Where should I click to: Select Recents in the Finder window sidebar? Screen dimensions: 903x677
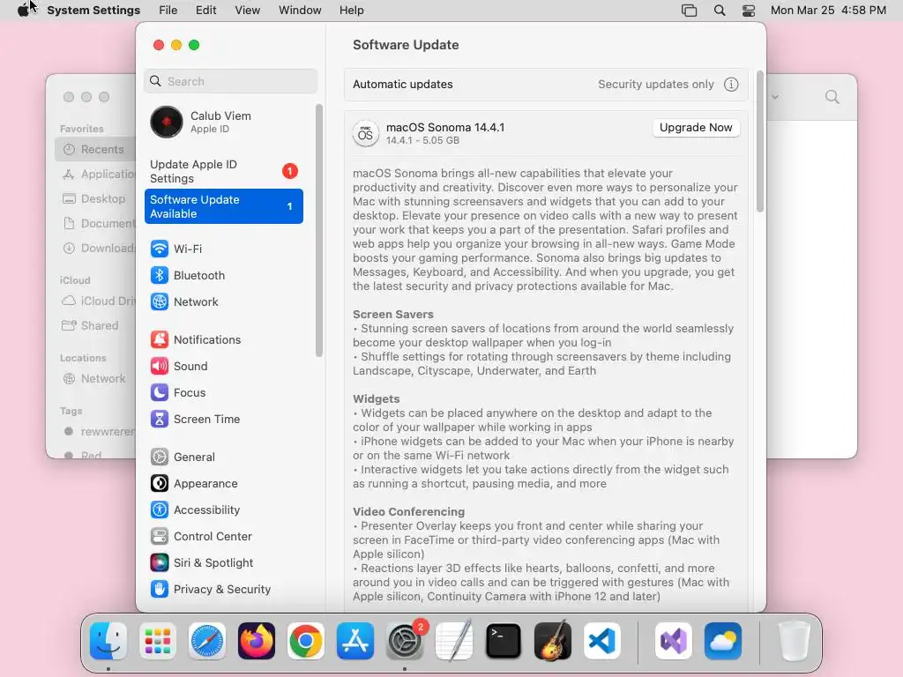tap(95, 150)
